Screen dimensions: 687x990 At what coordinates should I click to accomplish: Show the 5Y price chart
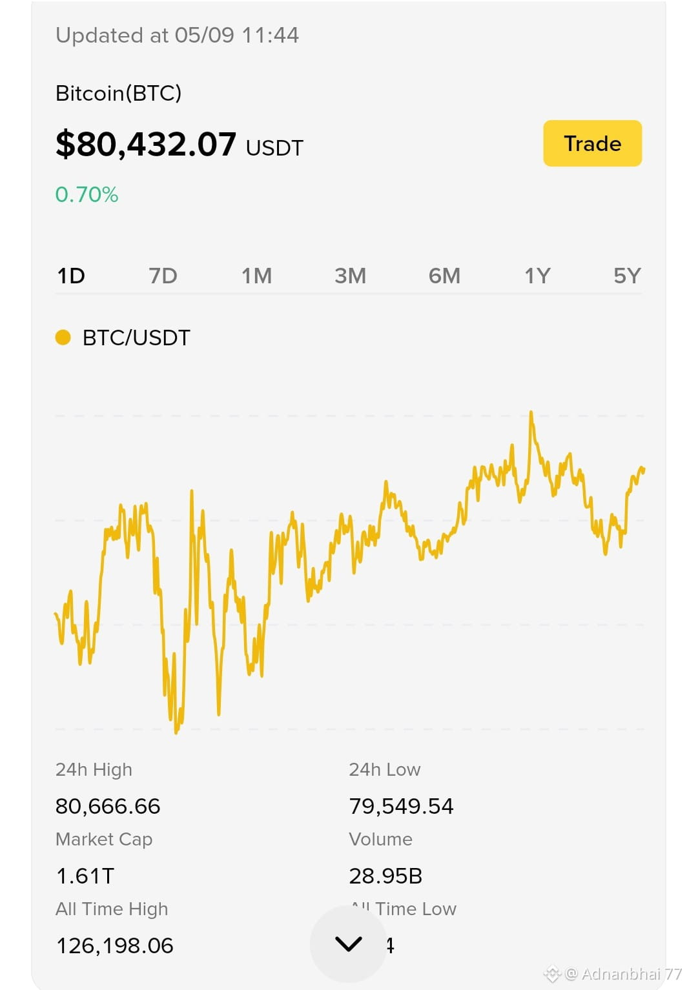click(x=627, y=276)
